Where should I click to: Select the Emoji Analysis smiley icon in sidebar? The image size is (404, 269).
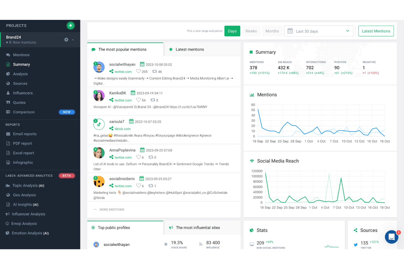pos(7,223)
